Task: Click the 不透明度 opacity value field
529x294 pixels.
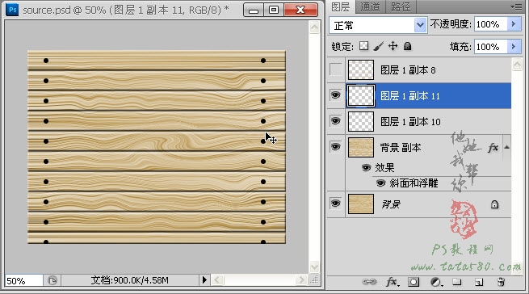Action: 491,24
